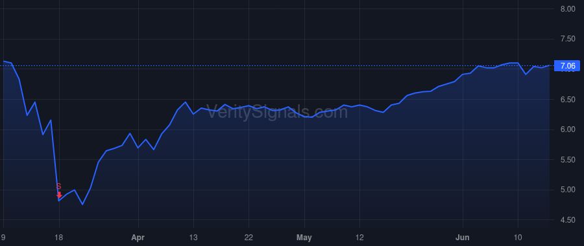Select the 6.00 price axis label
This screenshot has width=584, height=246.
coord(568,129)
